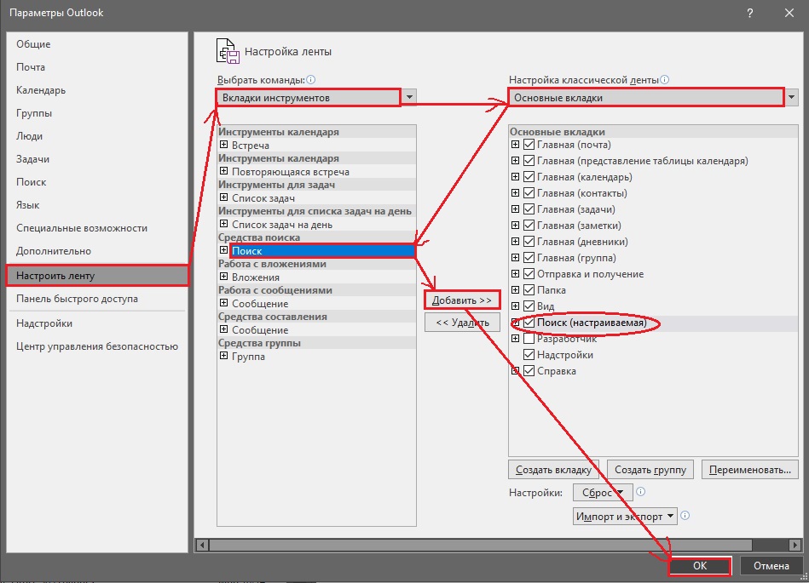This screenshot has width=809, height=583.
Task: Click the info icon beside Настройка классической ленты
Action: pyautogui.click(x=665, y=80)
